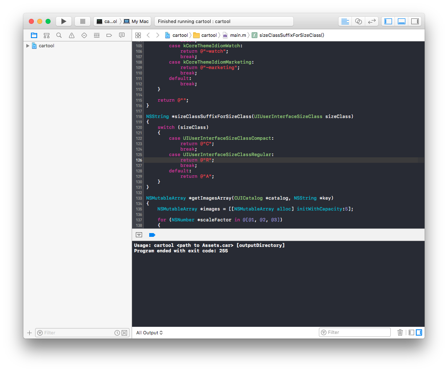This screenshot has width=448, height=372.
Task: Toggle the Navigator pane visibility
Action: (388, 21)
